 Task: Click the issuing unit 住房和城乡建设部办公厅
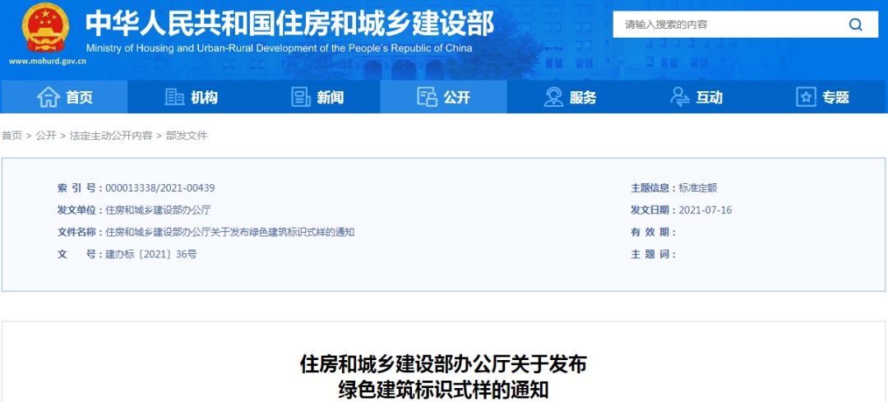click(x=158, y=210)
